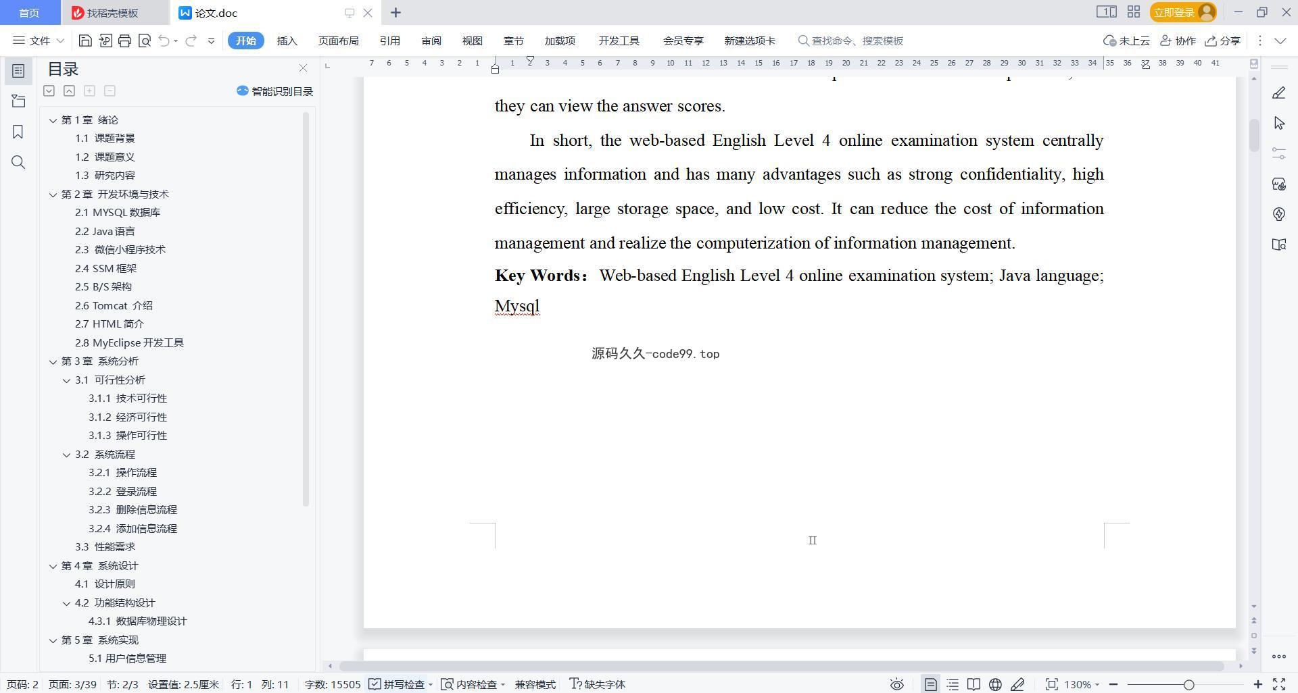
Task: Click 未上云 cloud status button
Action: (1126, 41)
